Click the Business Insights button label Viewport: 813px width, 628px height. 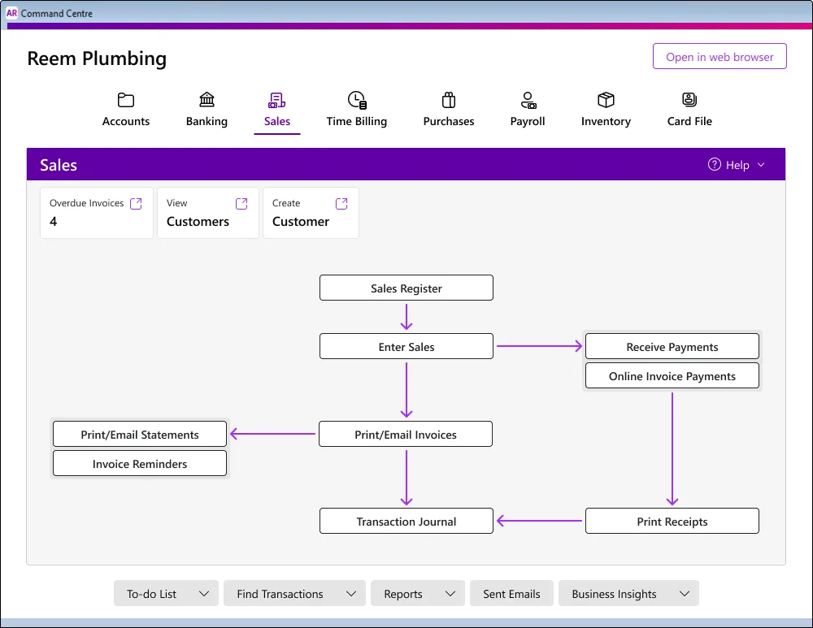(x=614, y=594)
